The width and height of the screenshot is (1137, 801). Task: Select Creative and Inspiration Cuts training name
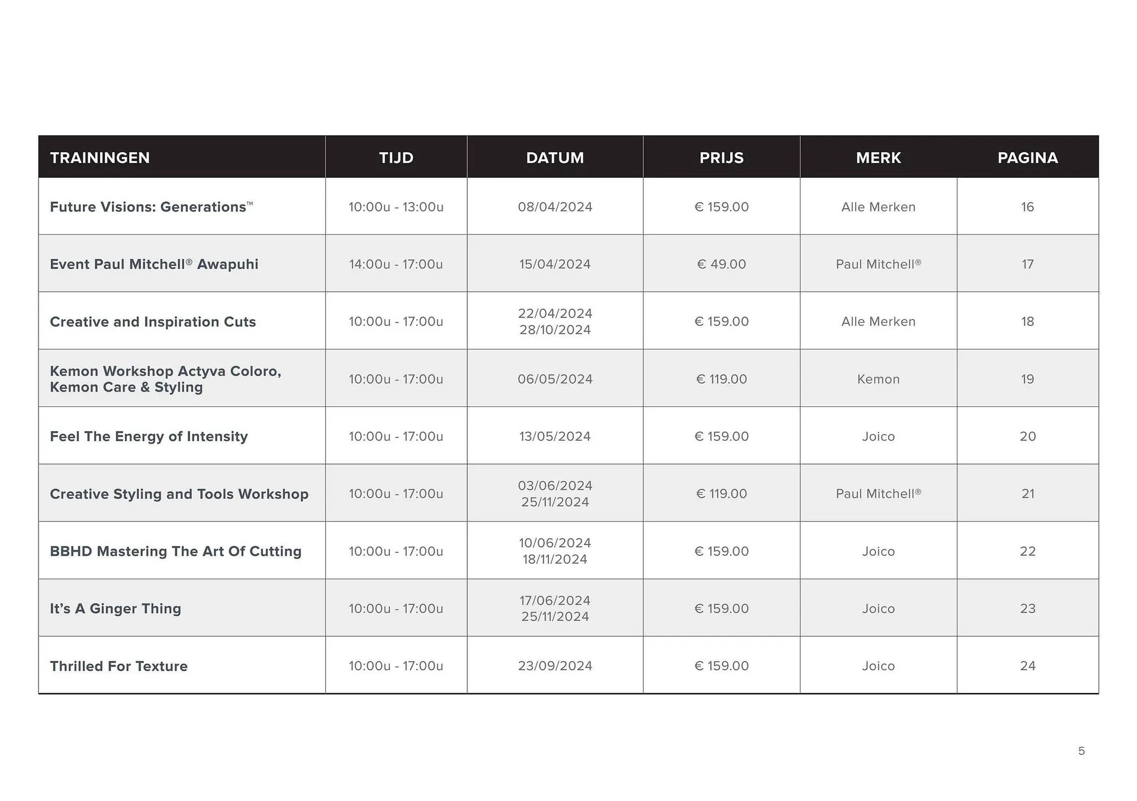click(x=153, y=322)
